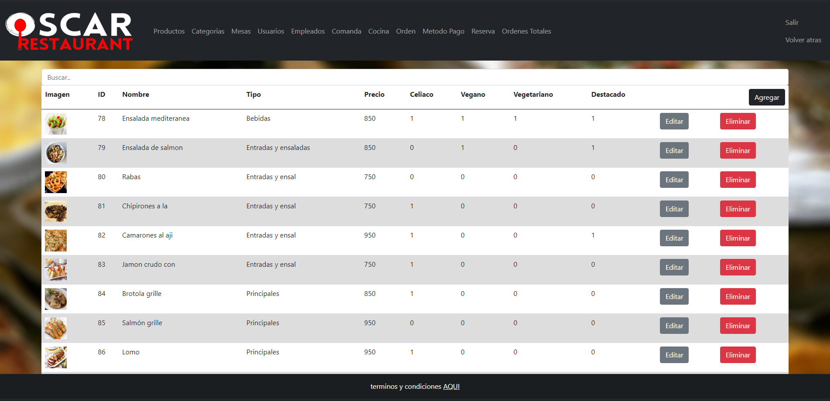Open the Cocina view
This screenshot has width=830, height=401.
click(379, 31)
